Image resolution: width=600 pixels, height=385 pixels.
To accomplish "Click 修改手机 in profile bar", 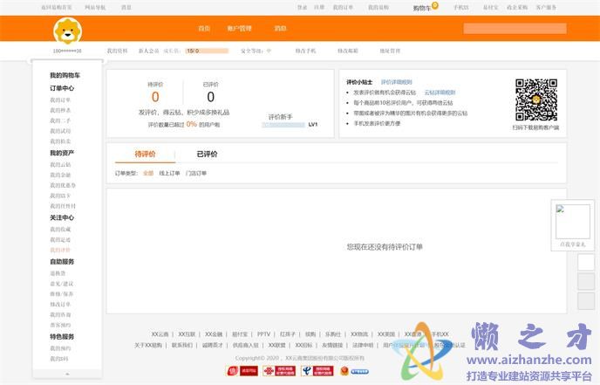I will (305, 51).
